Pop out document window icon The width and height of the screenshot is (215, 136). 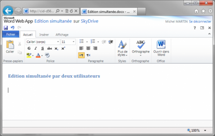pos(202,28)
